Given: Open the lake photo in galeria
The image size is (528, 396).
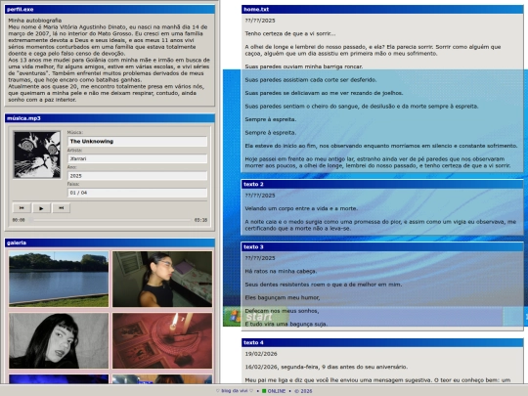Looking at the screenshot, I should pyautogui.click(x=59, y=279).
